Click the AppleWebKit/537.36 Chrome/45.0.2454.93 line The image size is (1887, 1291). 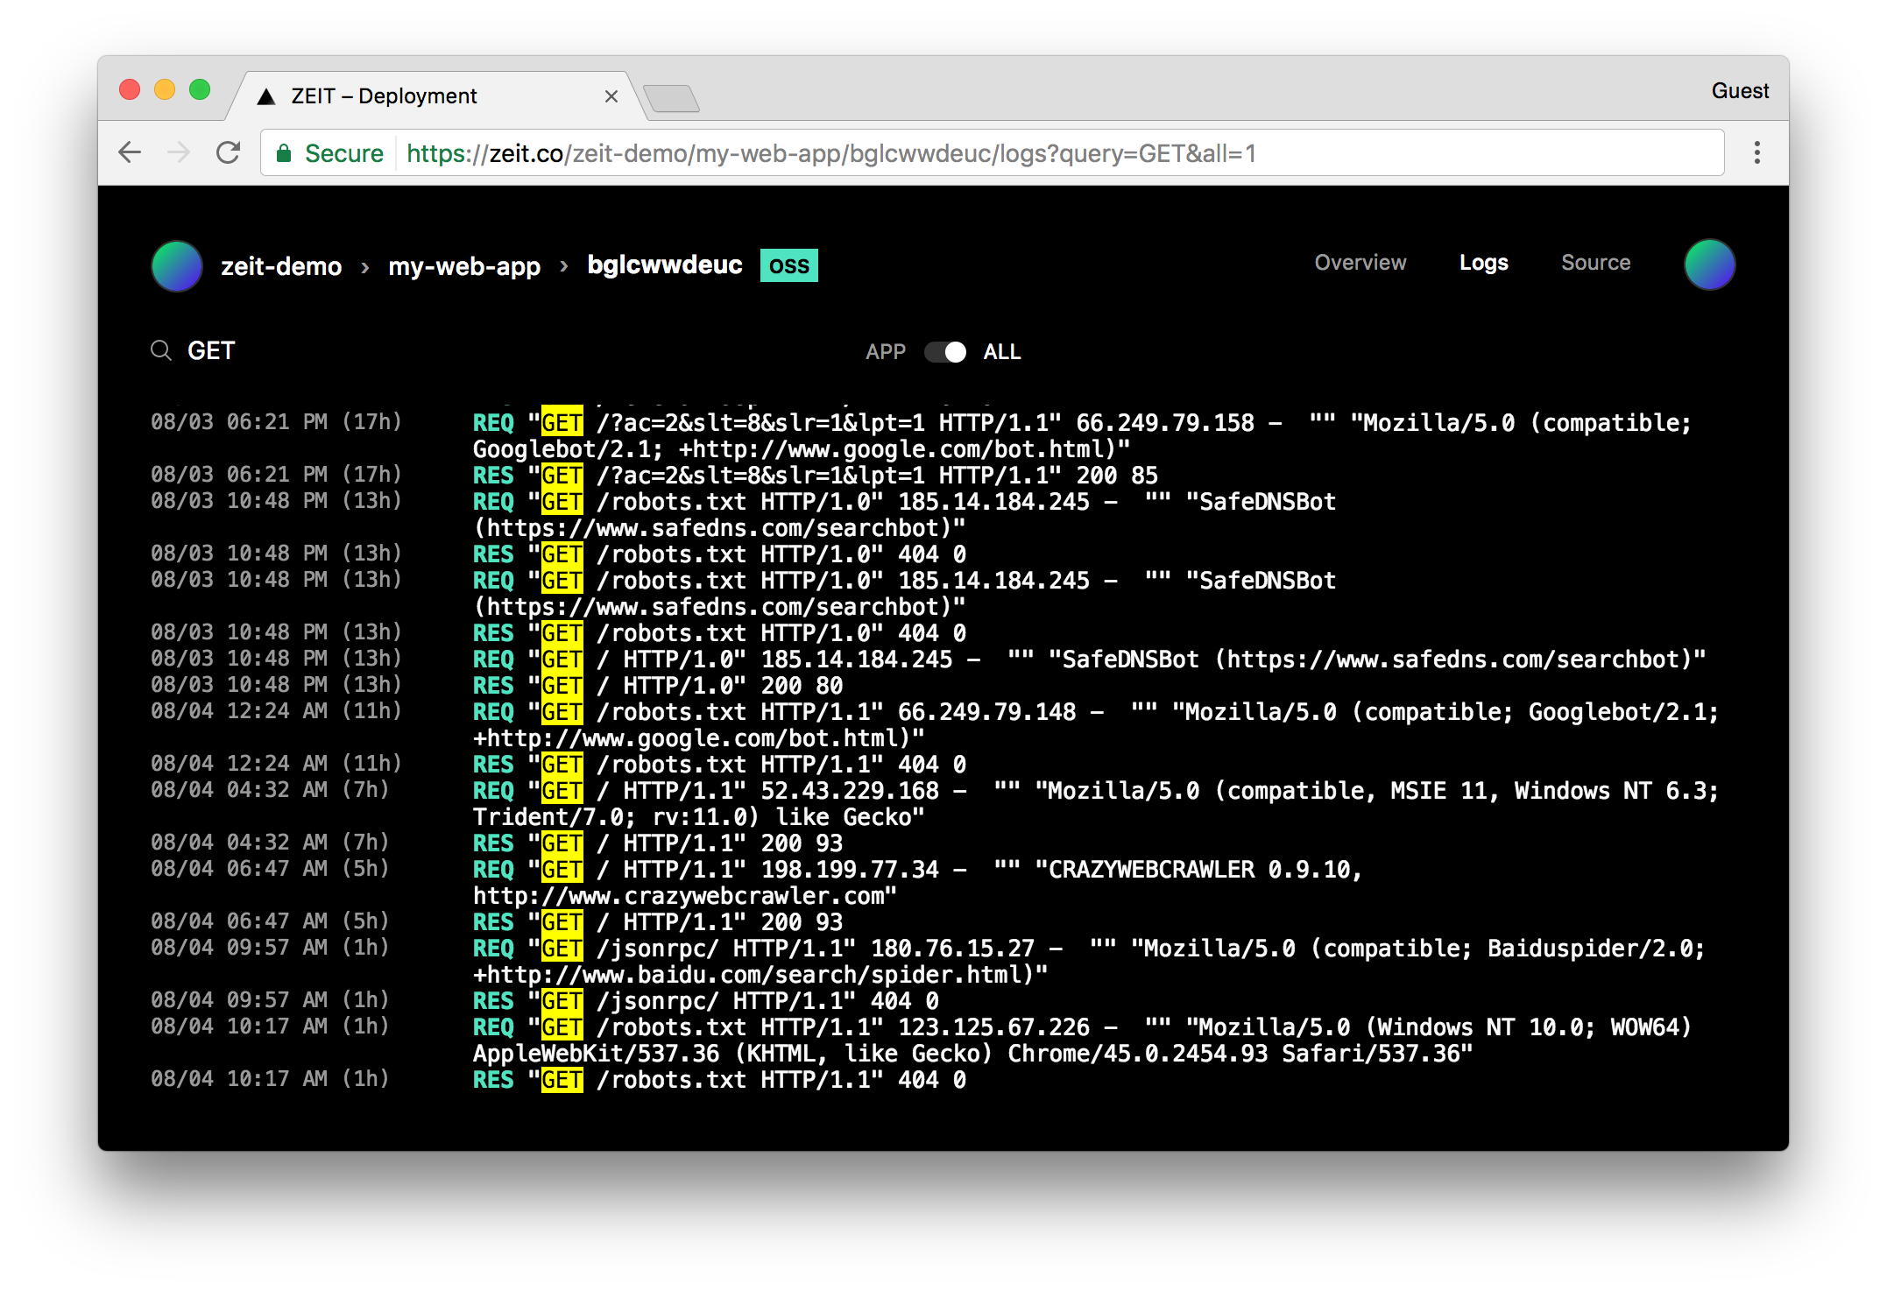point(972,1054)
